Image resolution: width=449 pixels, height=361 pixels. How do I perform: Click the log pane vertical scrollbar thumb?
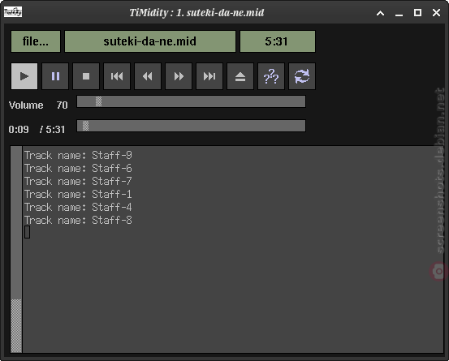click(x=16, y=326)
